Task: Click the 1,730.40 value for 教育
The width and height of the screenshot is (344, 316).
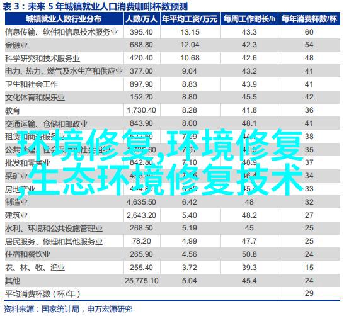Action: (141, 110)
